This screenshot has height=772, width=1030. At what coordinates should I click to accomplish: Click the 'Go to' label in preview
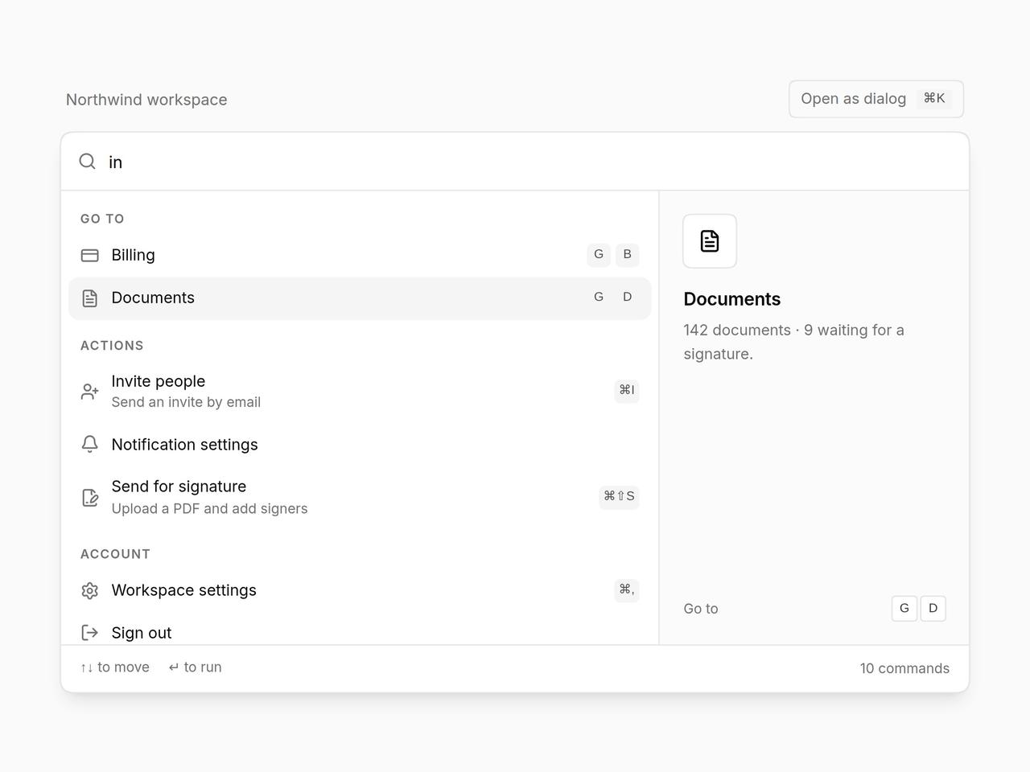pos(701,609)
